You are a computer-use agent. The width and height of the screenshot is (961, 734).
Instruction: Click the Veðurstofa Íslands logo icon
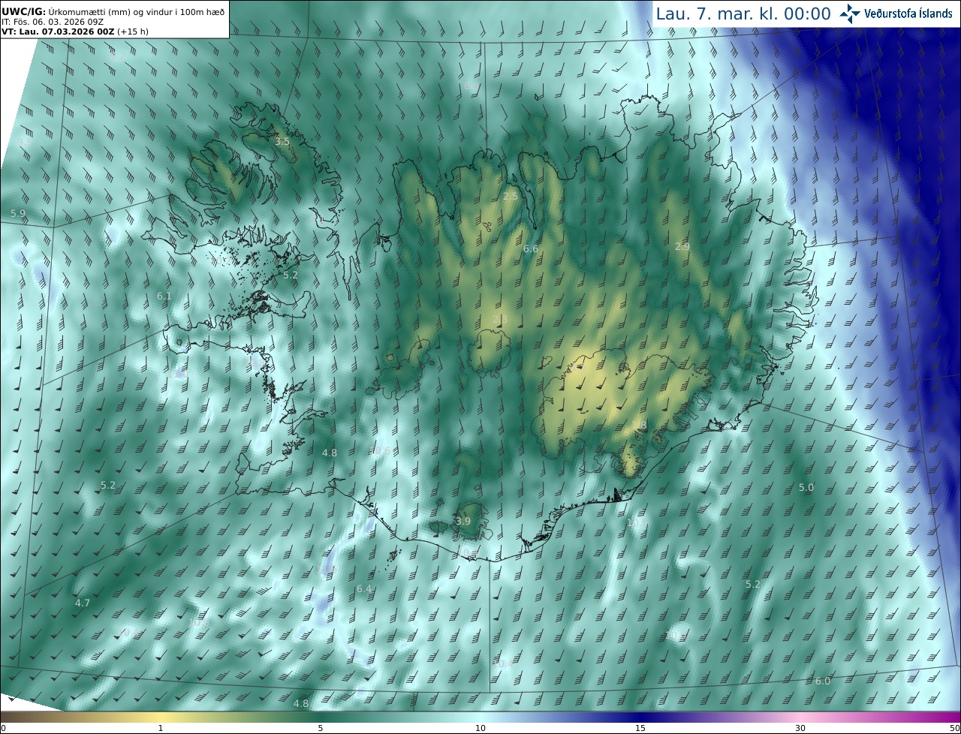[850, 14]
